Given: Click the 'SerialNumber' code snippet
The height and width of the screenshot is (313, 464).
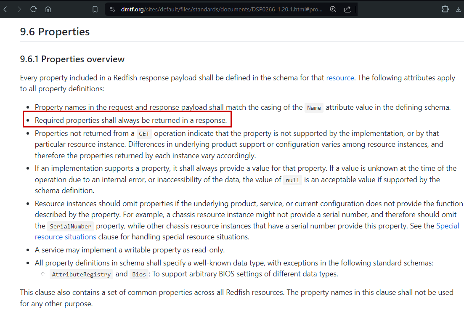Looking at the screenshot, I should (x=70, y=226).
